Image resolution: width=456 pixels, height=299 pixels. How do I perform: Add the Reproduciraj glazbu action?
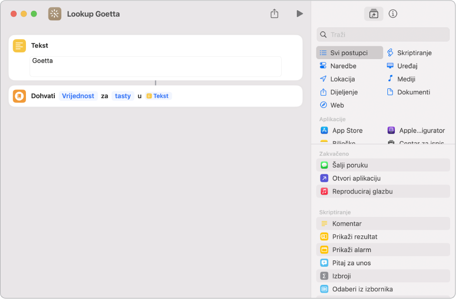coord(383,192)
